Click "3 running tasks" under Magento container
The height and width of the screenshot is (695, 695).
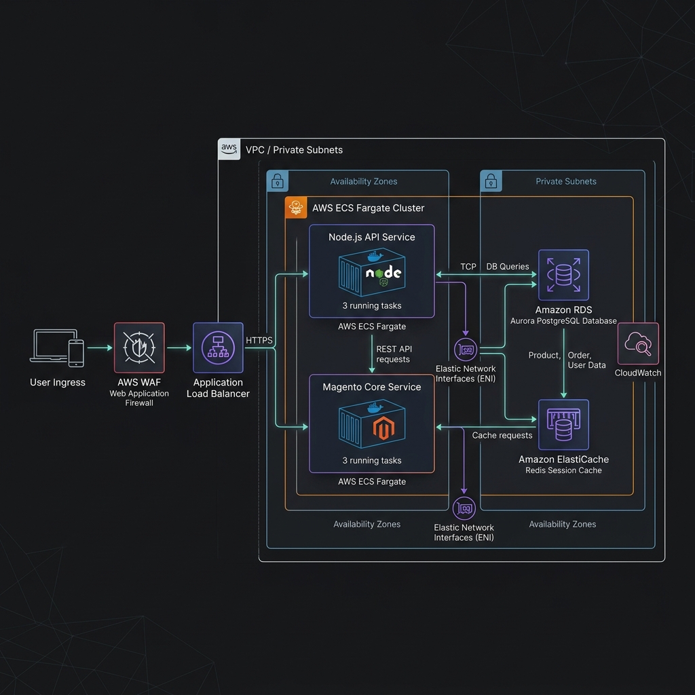(372, 461)
